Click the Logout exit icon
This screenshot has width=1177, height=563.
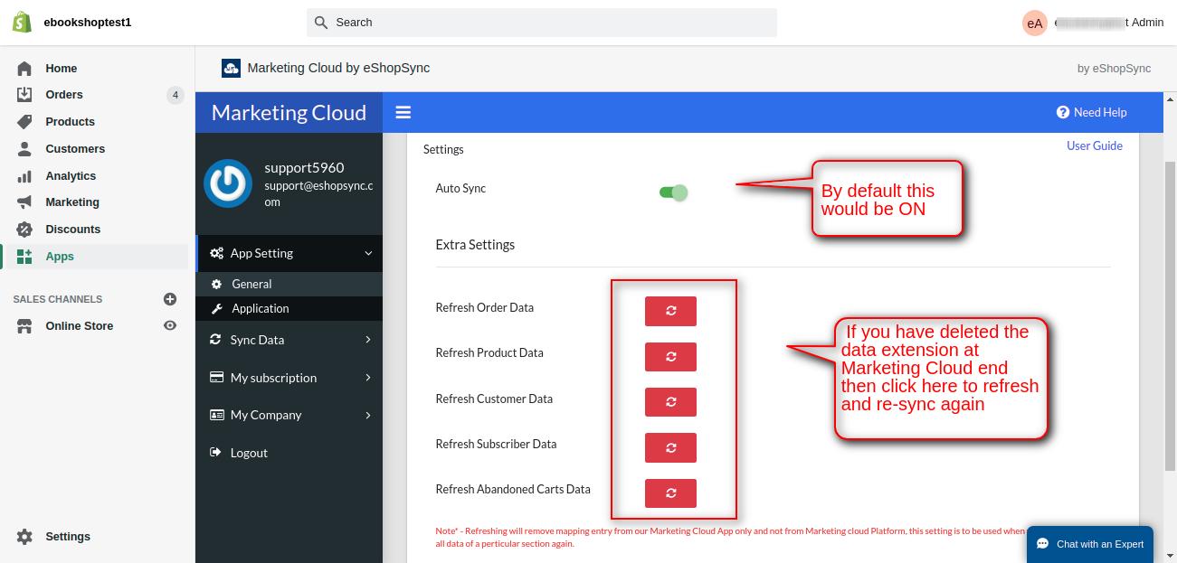tap(215, 453)
